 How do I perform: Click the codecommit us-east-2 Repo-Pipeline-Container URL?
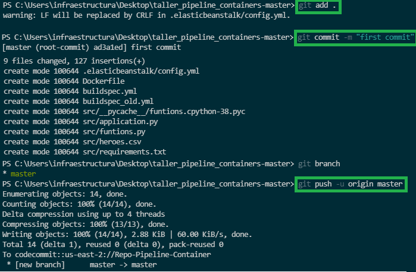[112, 255]
